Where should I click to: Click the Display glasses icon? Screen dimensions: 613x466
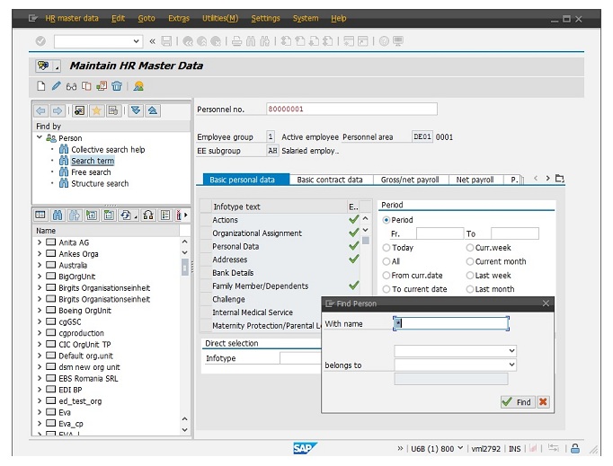71,86
